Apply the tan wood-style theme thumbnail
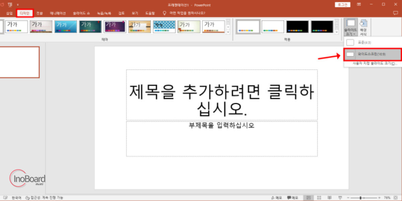Viewport: 402px width, 201px height. tap(140, 26)
